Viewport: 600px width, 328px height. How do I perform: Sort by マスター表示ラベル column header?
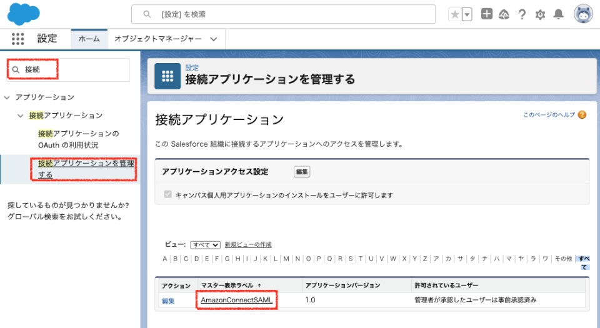(x=227, y=286)
